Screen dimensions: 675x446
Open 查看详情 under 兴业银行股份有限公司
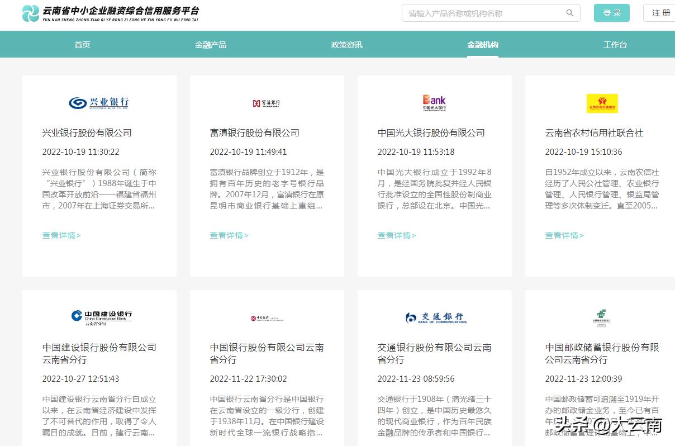click(61, 235)
